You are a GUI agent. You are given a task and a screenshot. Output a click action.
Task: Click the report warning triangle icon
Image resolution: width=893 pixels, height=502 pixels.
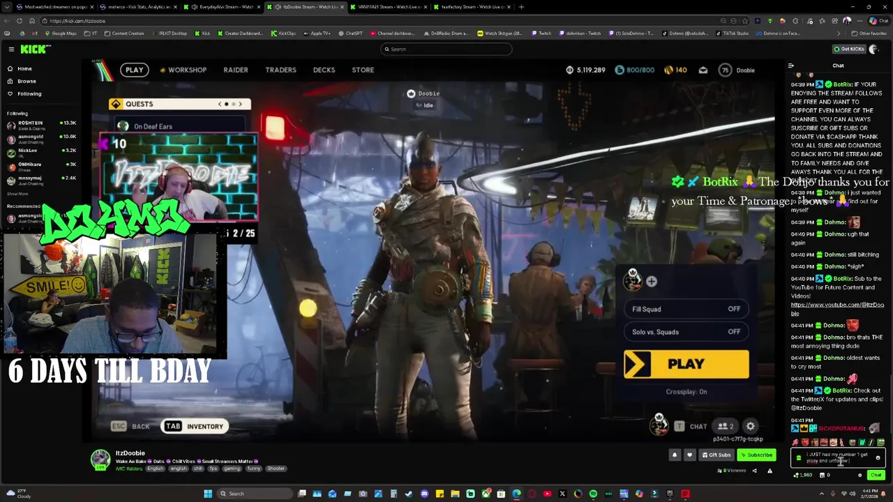click(x=770, y=471)
